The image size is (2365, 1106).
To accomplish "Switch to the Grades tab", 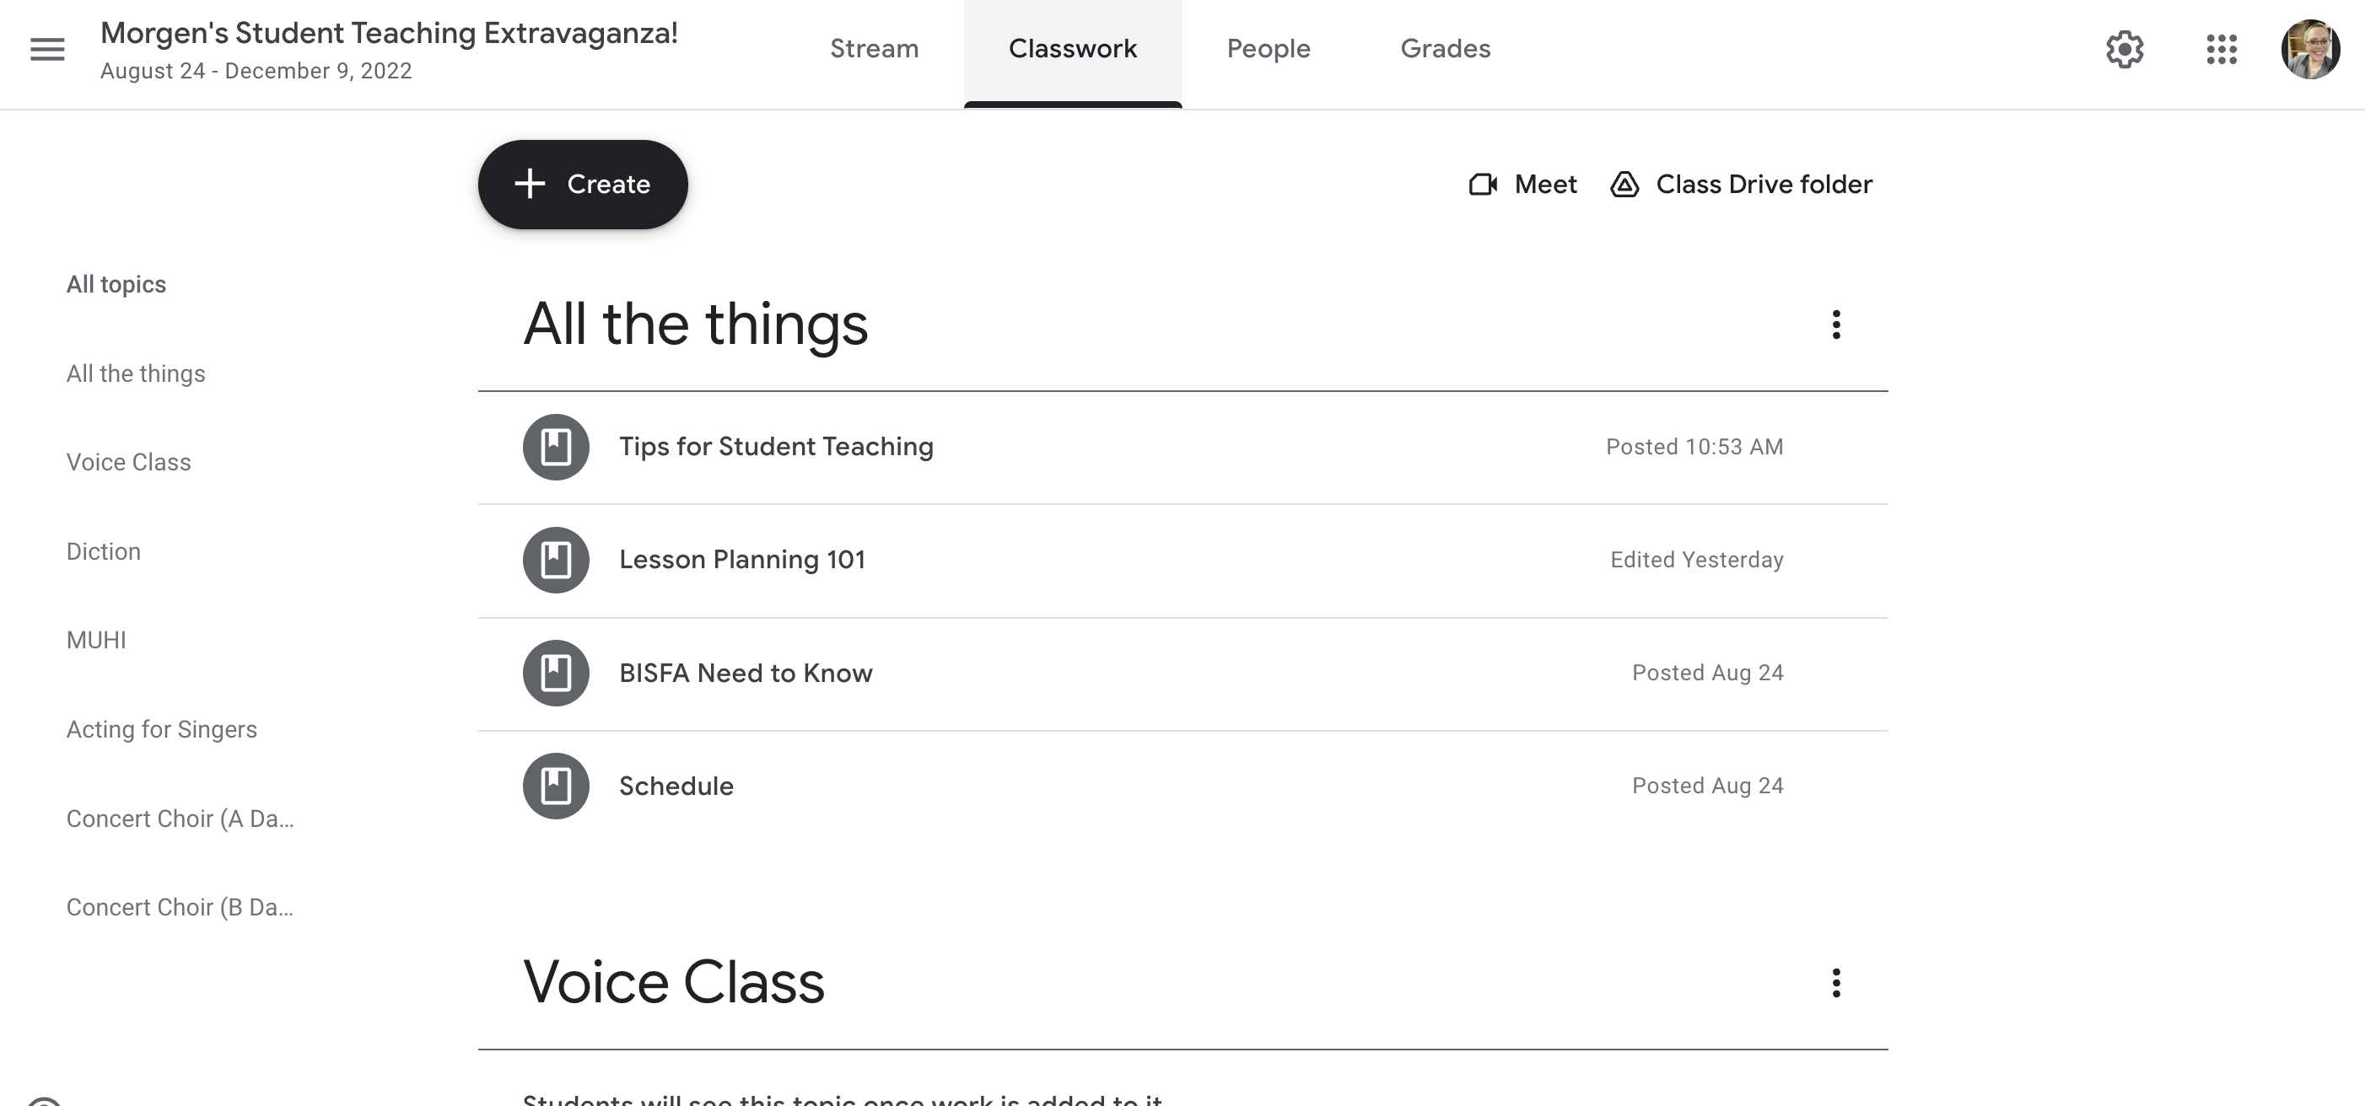I will pos(1444,49).
